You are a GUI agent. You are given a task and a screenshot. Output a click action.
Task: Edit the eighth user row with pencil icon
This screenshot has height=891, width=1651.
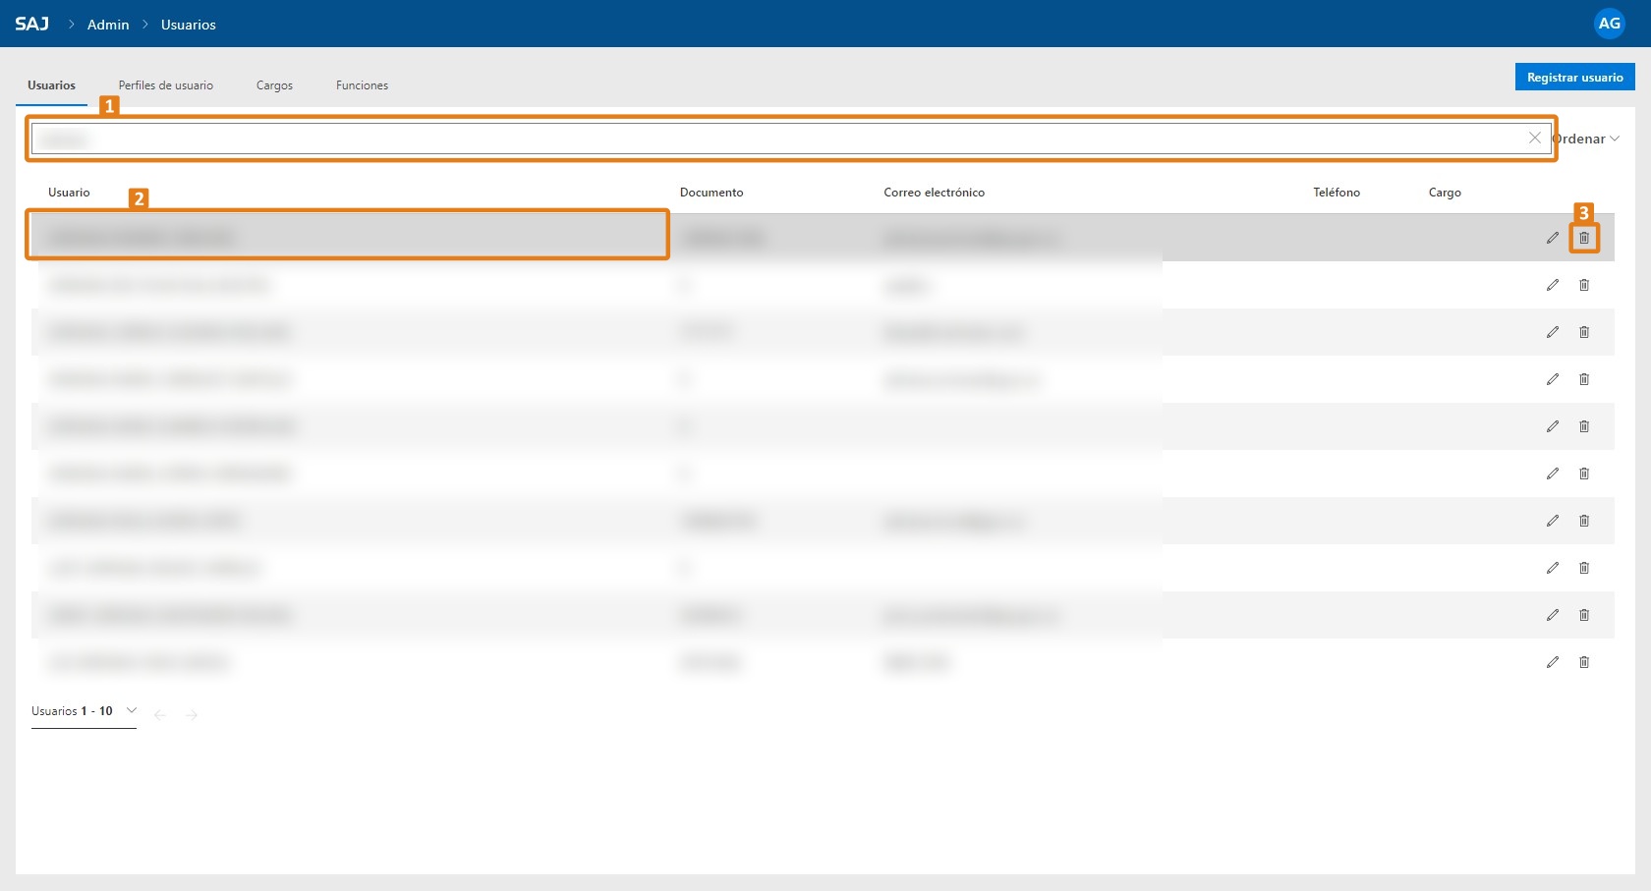pos(1552,568)
